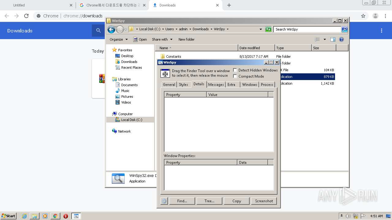Toggle Compact Mode checkbox
The image size is (392, 220).
[235, 76]
